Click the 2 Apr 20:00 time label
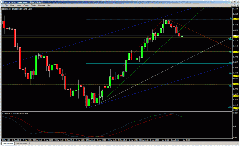Image resolution: width=240 pixels, height=146 pixels. (185, 140)
